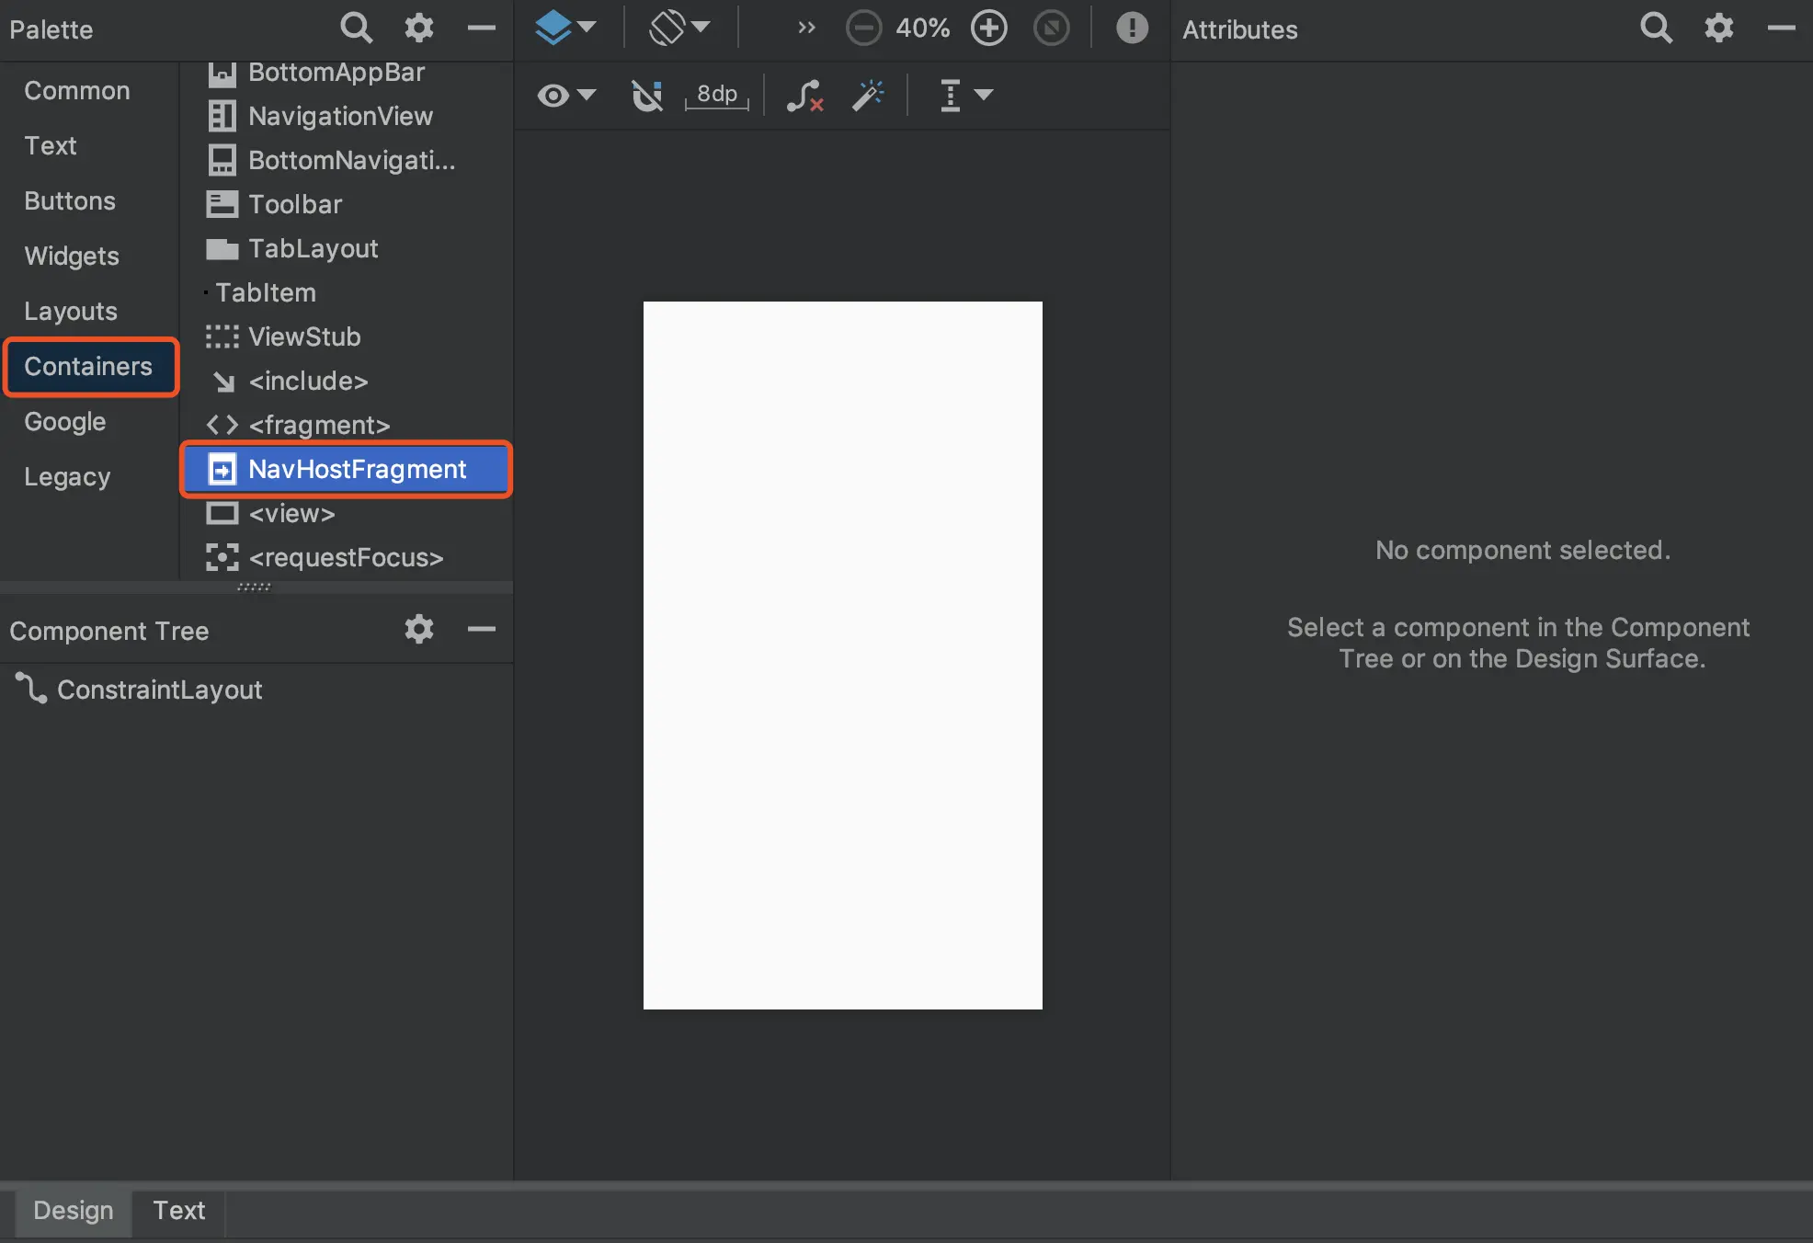The height and width of the screenshot is (1243, 1813).
Task: Expand hidden toolbar items chevron
Action: (x=806, y=28)
